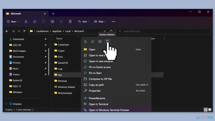This screenshot has height=121, width=215.
Task: Choose Copy as path
Action: pyautogui.click(x=116, y=85)
